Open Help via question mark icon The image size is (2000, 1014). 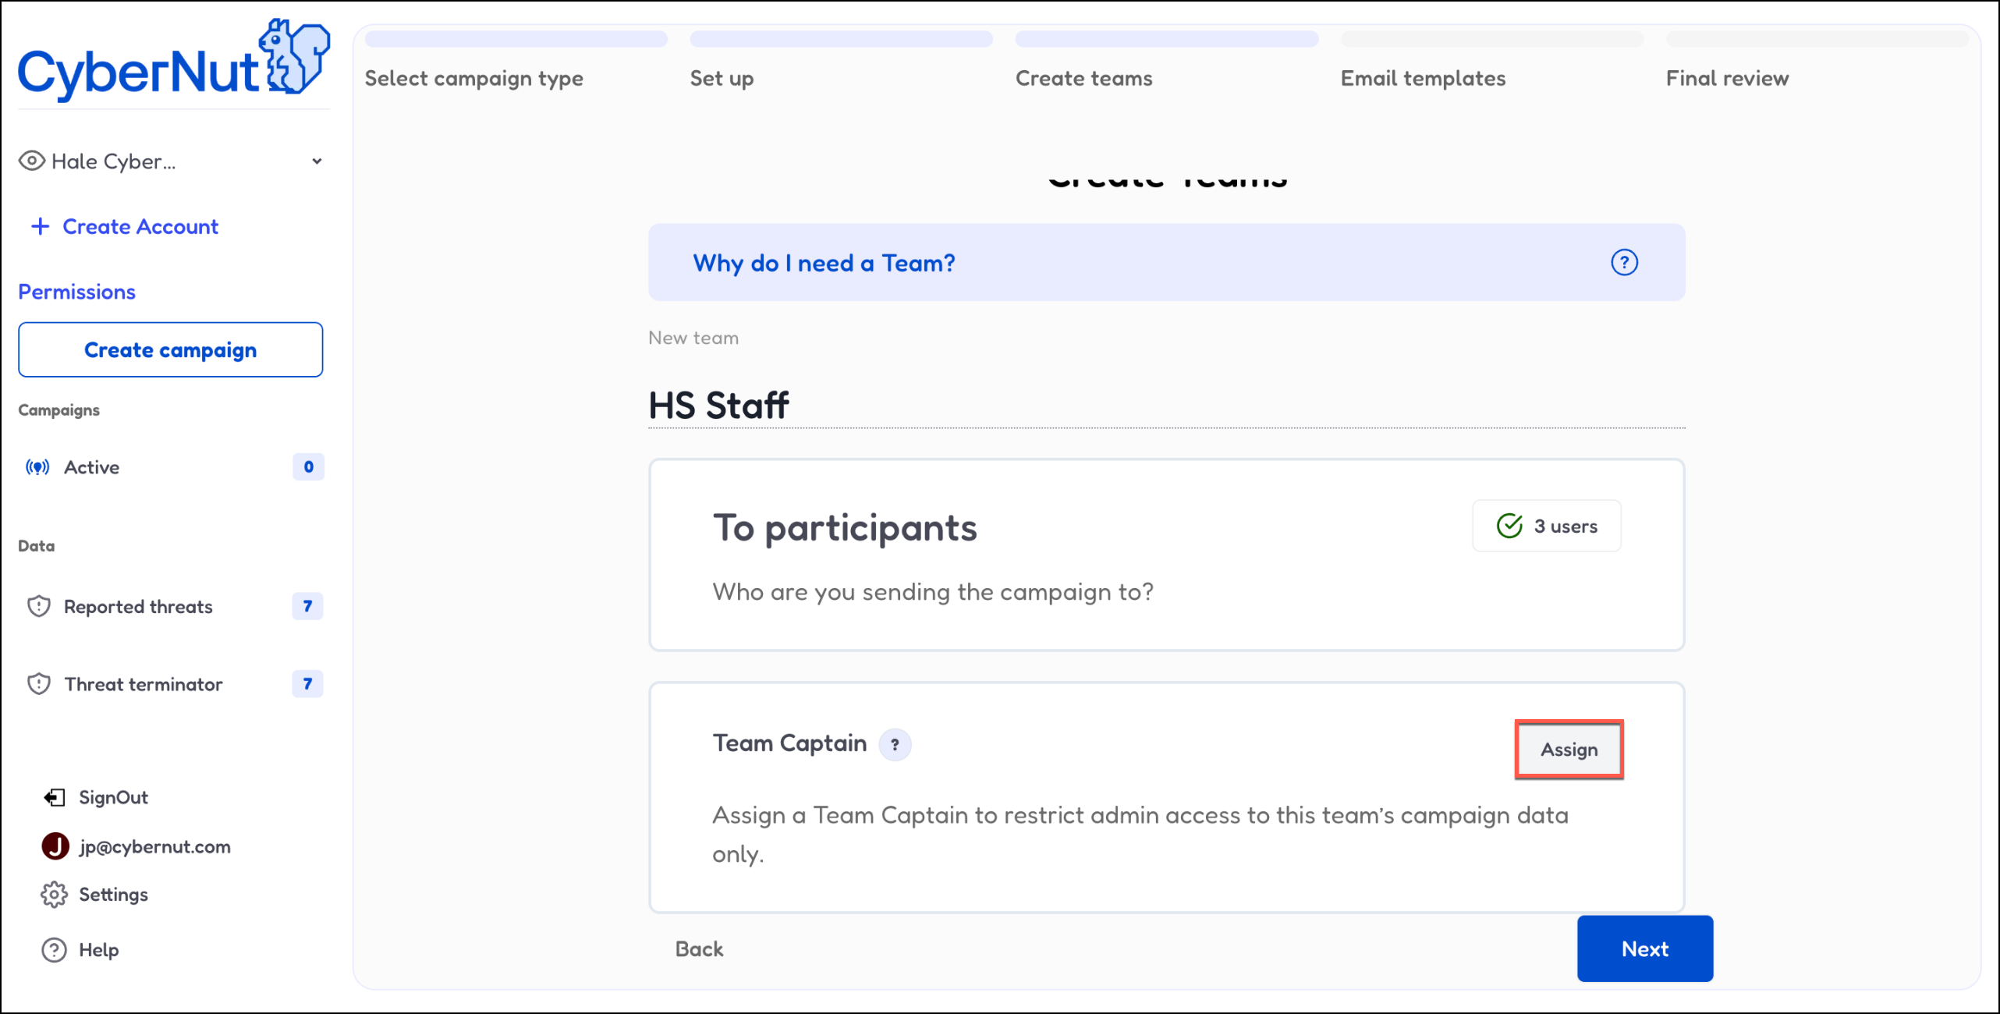(54, 950)
